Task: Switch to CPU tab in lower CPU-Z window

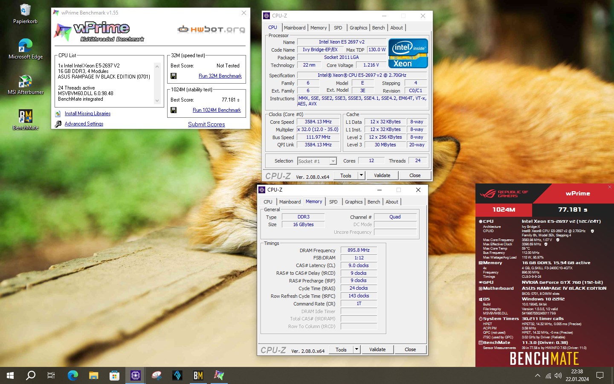Action: pos(268,202)
